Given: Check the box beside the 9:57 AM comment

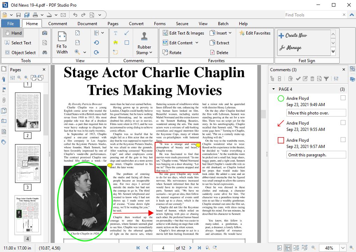Looking at the screenshot, I should tap(342, 140).
